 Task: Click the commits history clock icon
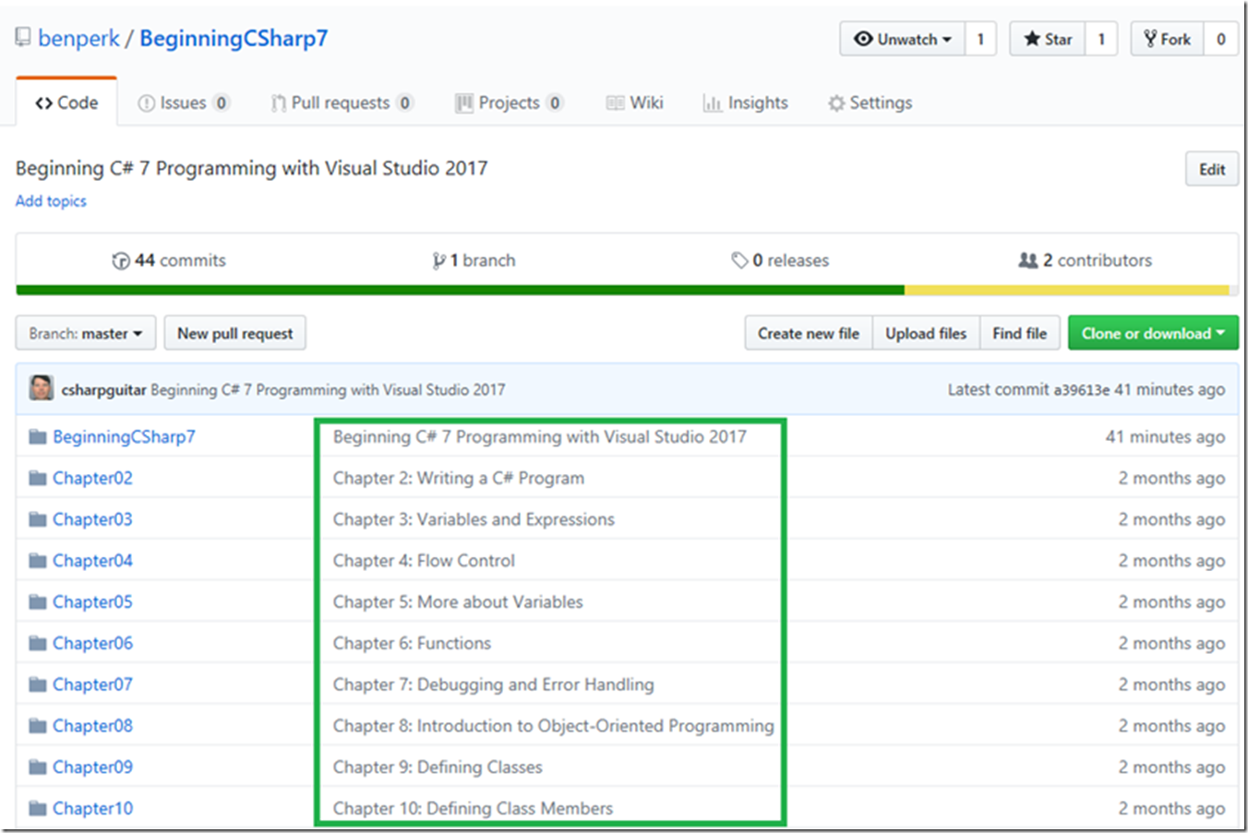[x=121, y=261]
